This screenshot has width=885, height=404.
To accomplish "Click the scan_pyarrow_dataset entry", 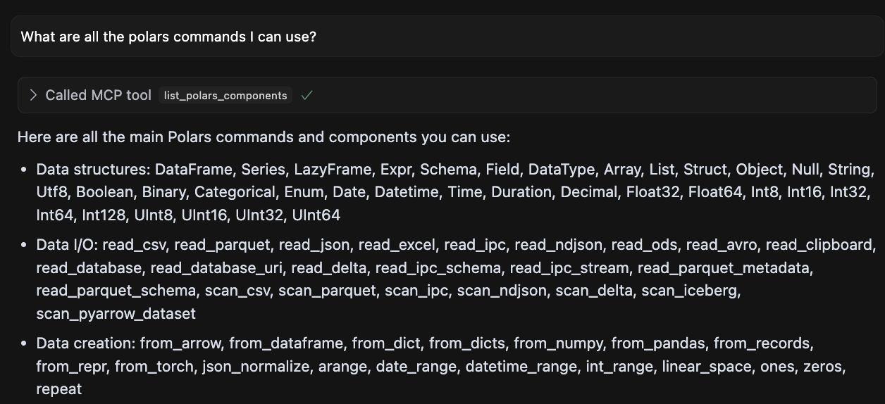I will (x=116, y=313).
